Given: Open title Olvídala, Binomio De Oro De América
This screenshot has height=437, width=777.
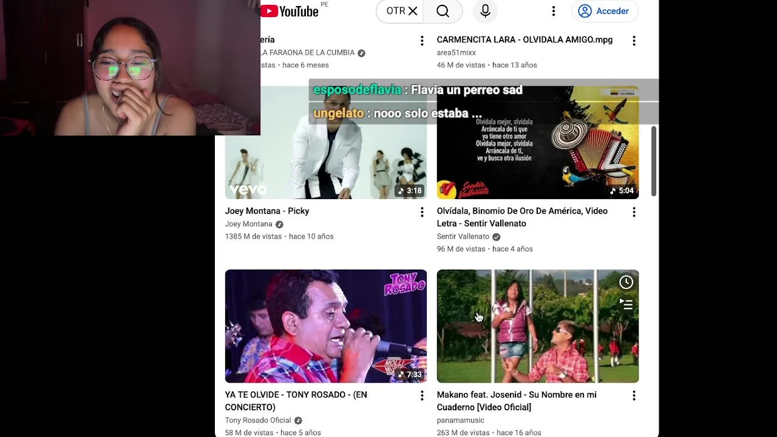Looking at the screenshot, I should pos(522,217).
